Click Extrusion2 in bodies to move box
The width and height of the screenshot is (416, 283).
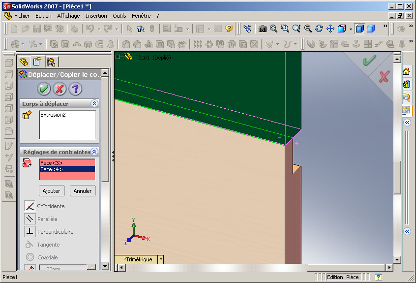53,115
